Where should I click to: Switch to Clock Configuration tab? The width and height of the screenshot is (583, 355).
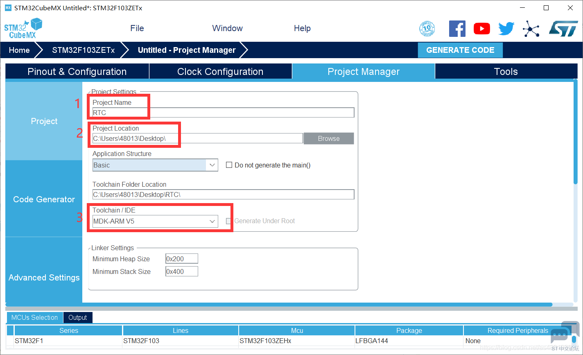[220, 71]
